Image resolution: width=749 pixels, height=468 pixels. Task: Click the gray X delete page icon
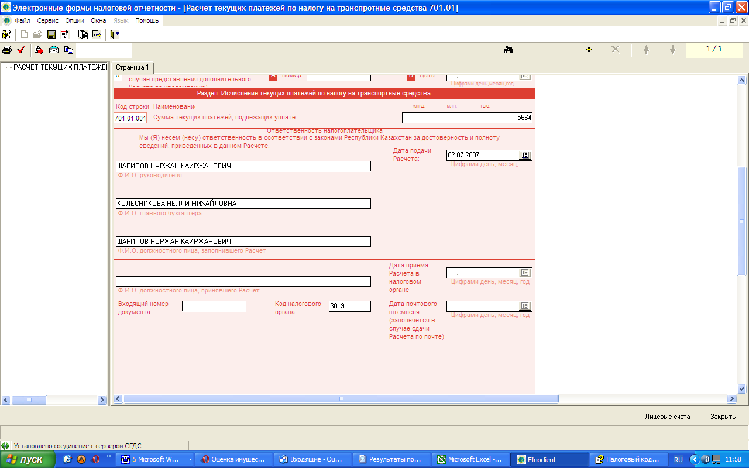click(615, 50)
